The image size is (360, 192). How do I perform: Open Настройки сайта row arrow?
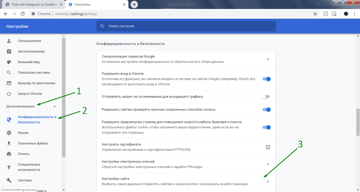click(268, 181)
